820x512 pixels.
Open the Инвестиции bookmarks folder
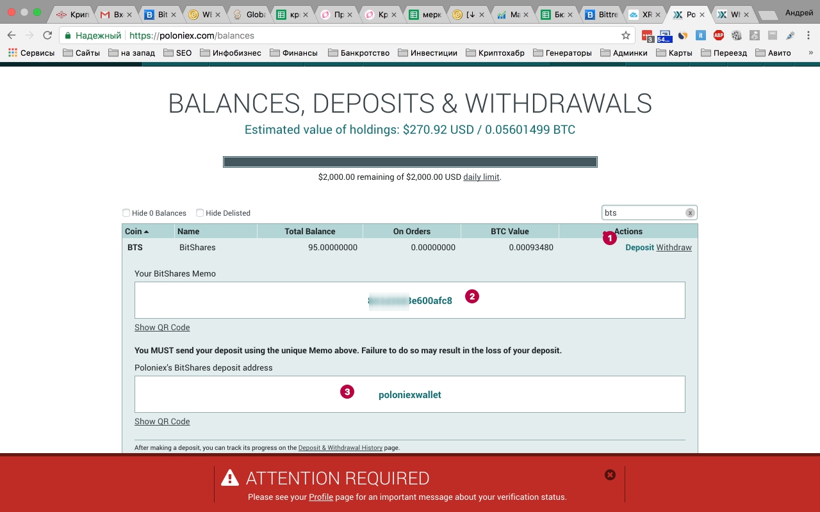[427, 53]
